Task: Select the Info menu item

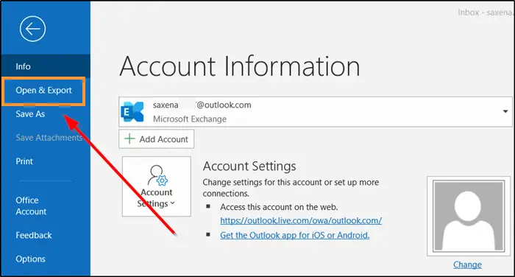Action: [x=46, y=66]
